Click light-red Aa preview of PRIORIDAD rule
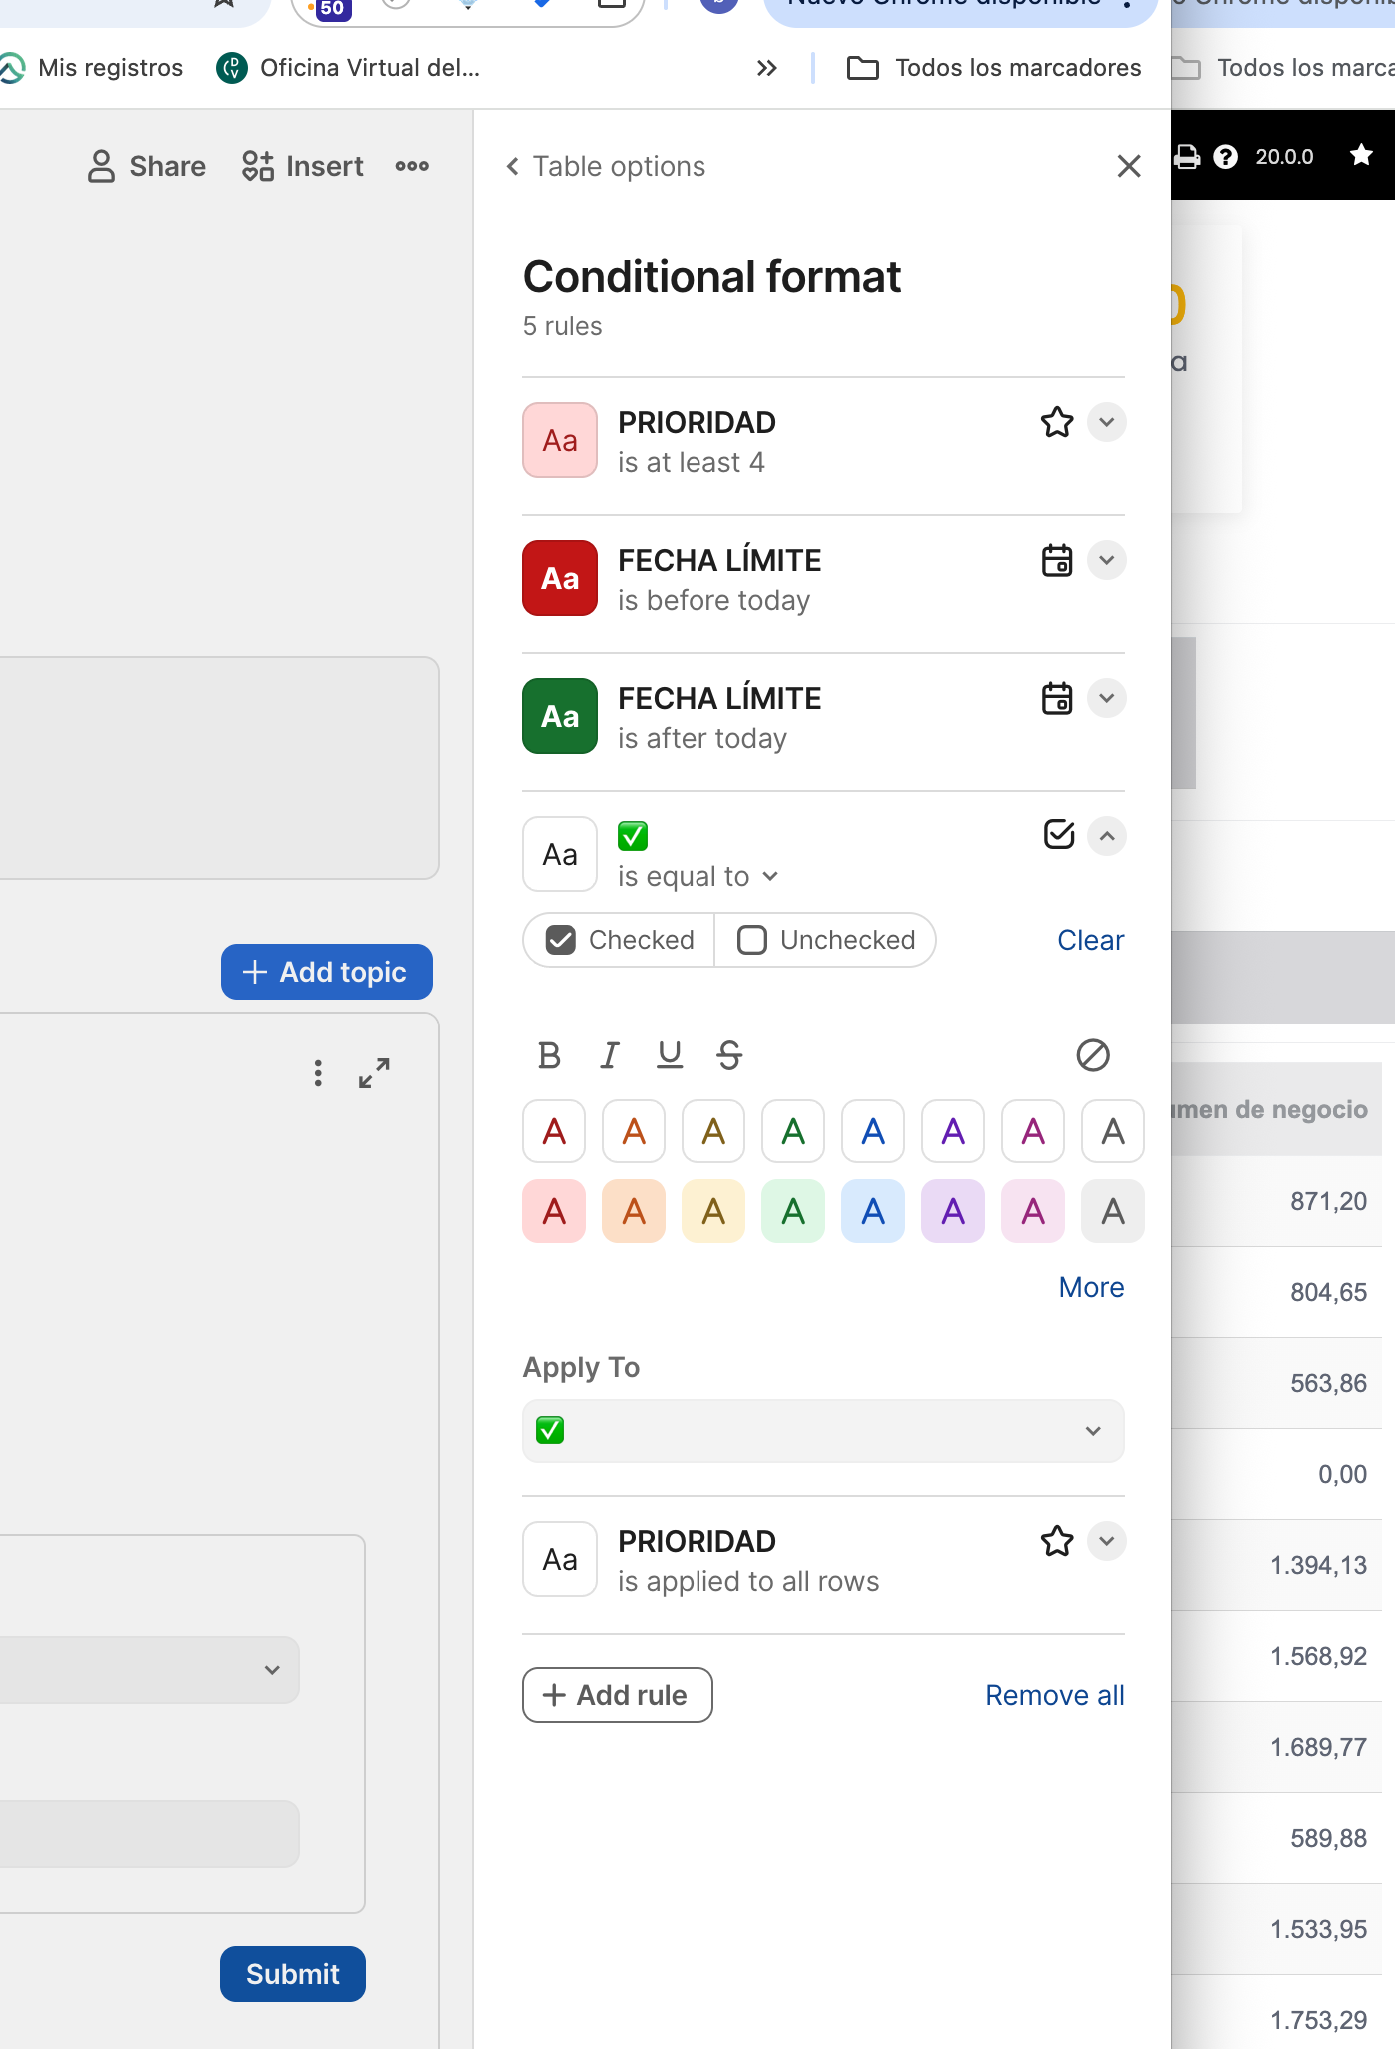This screenshot has width=1395, height=2049. coord(560,440)
